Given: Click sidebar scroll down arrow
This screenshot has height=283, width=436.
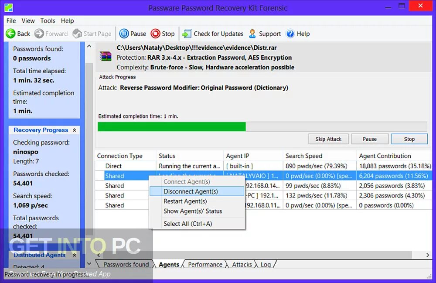Looking at the screenshot, I should point(89,263).
